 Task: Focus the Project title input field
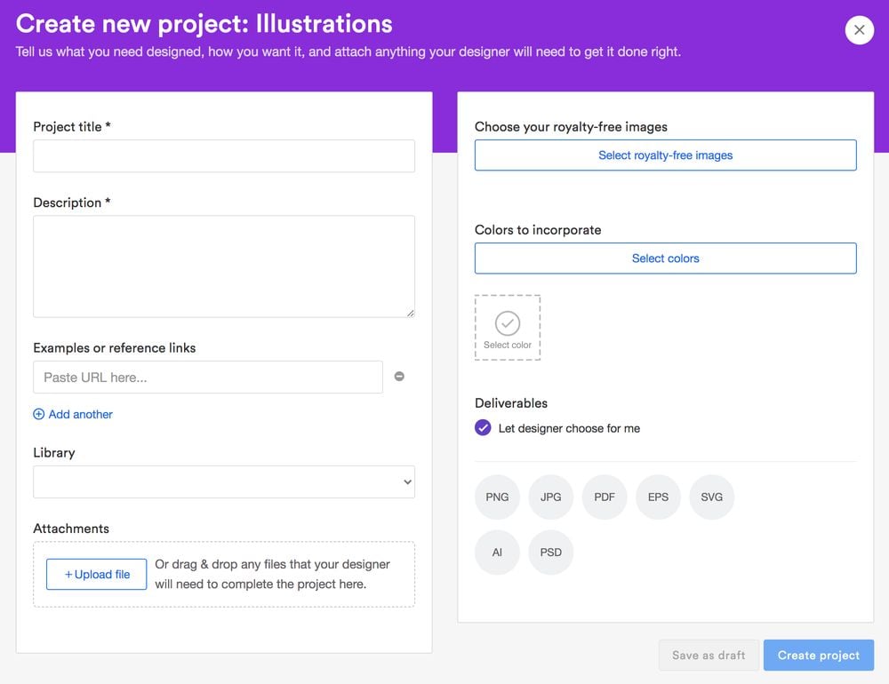(224, 155)
